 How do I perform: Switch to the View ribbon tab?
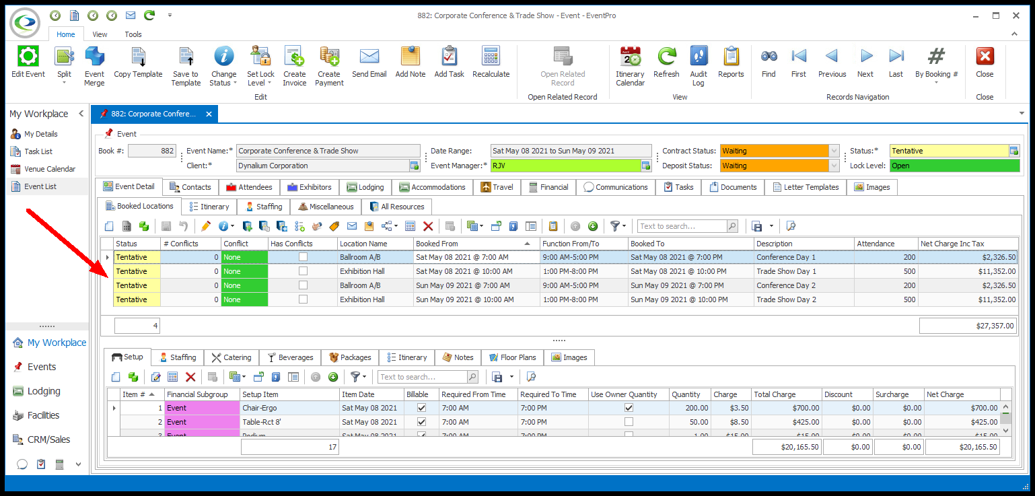point(100,34)
